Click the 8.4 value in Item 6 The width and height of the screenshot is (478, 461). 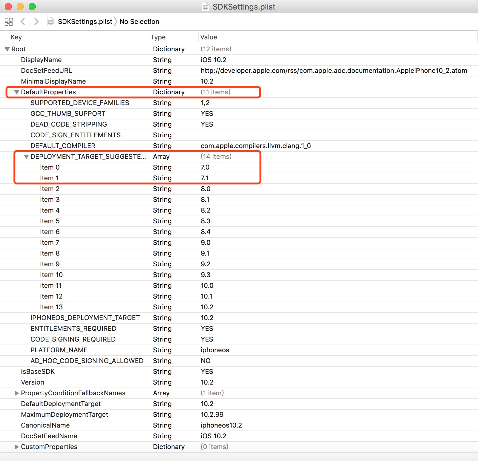tap(206, 232)
